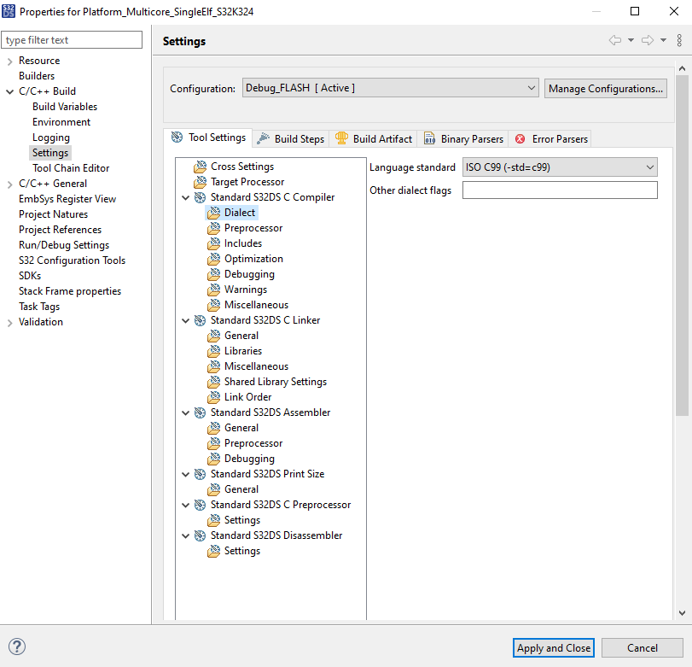The width and height of the screenshot is (692, 667).
Task: Select Builders in the left tree
Action: click(37, 76)
